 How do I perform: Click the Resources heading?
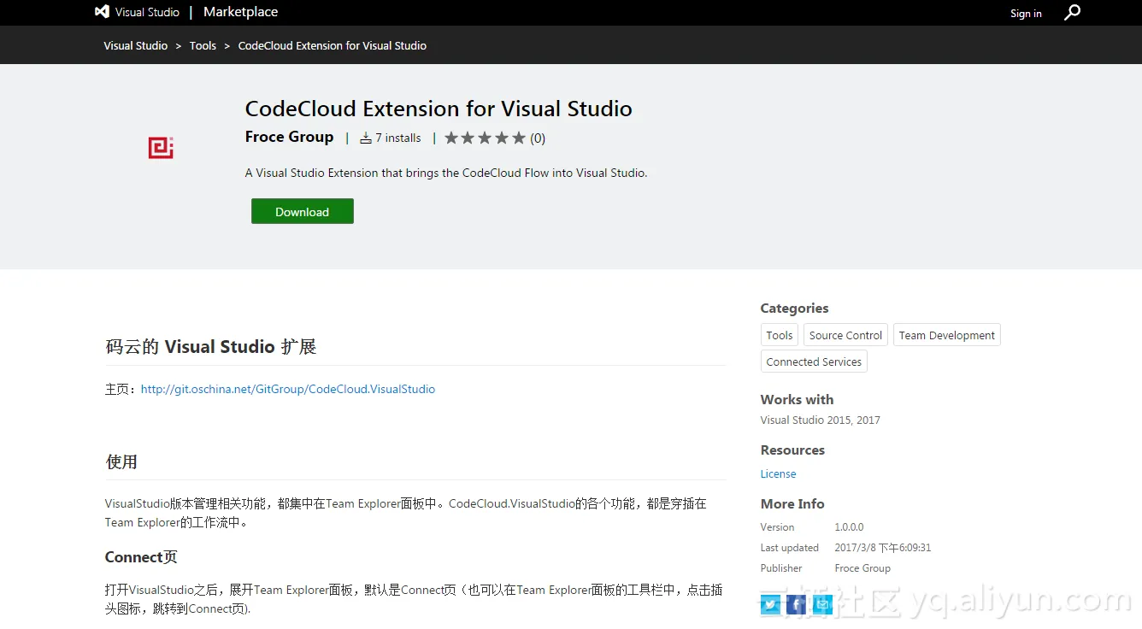pos(792,450)
